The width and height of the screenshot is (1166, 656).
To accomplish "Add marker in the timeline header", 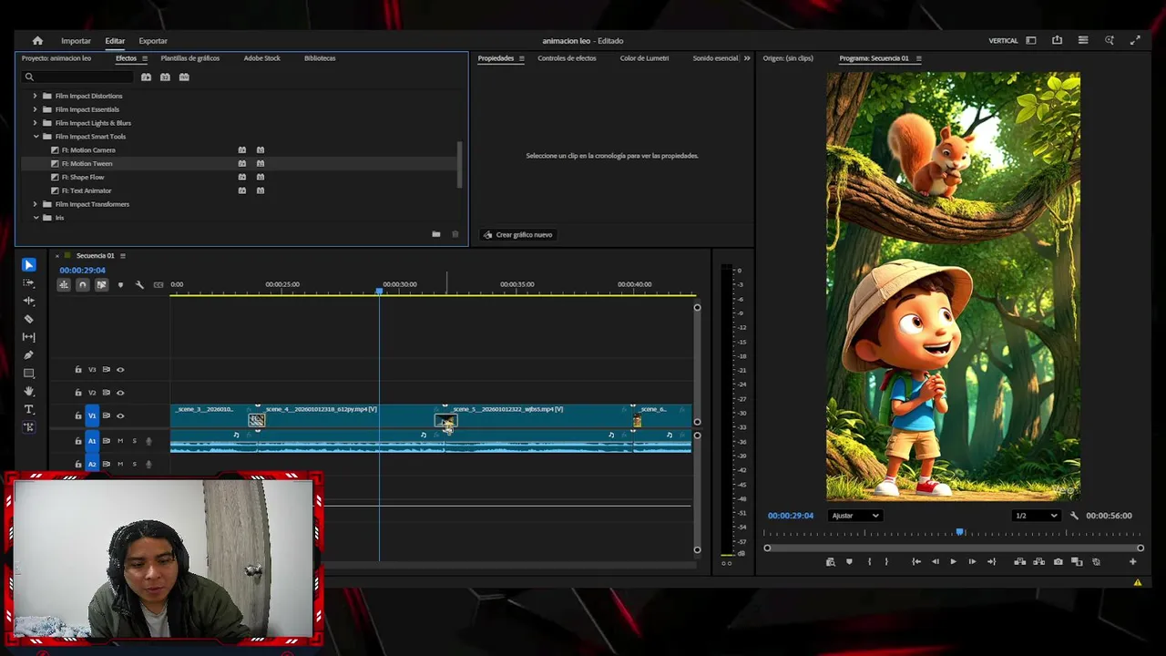I will click(120, 285).
